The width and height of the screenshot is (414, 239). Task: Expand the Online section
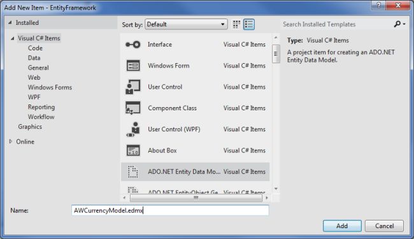[11, 141]
